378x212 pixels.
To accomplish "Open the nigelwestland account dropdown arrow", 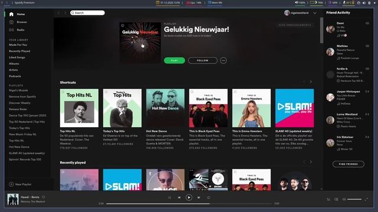I will (x=315, y=13).
